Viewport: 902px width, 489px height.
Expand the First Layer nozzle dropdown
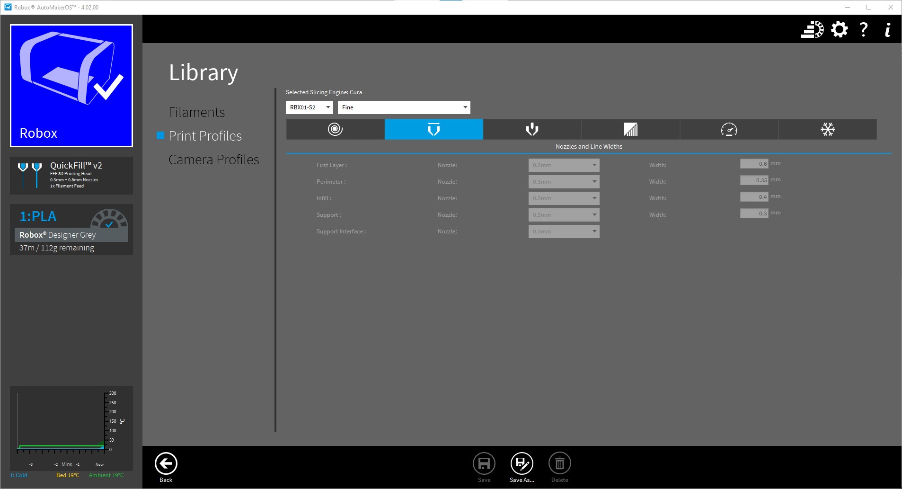pos(564,165)
